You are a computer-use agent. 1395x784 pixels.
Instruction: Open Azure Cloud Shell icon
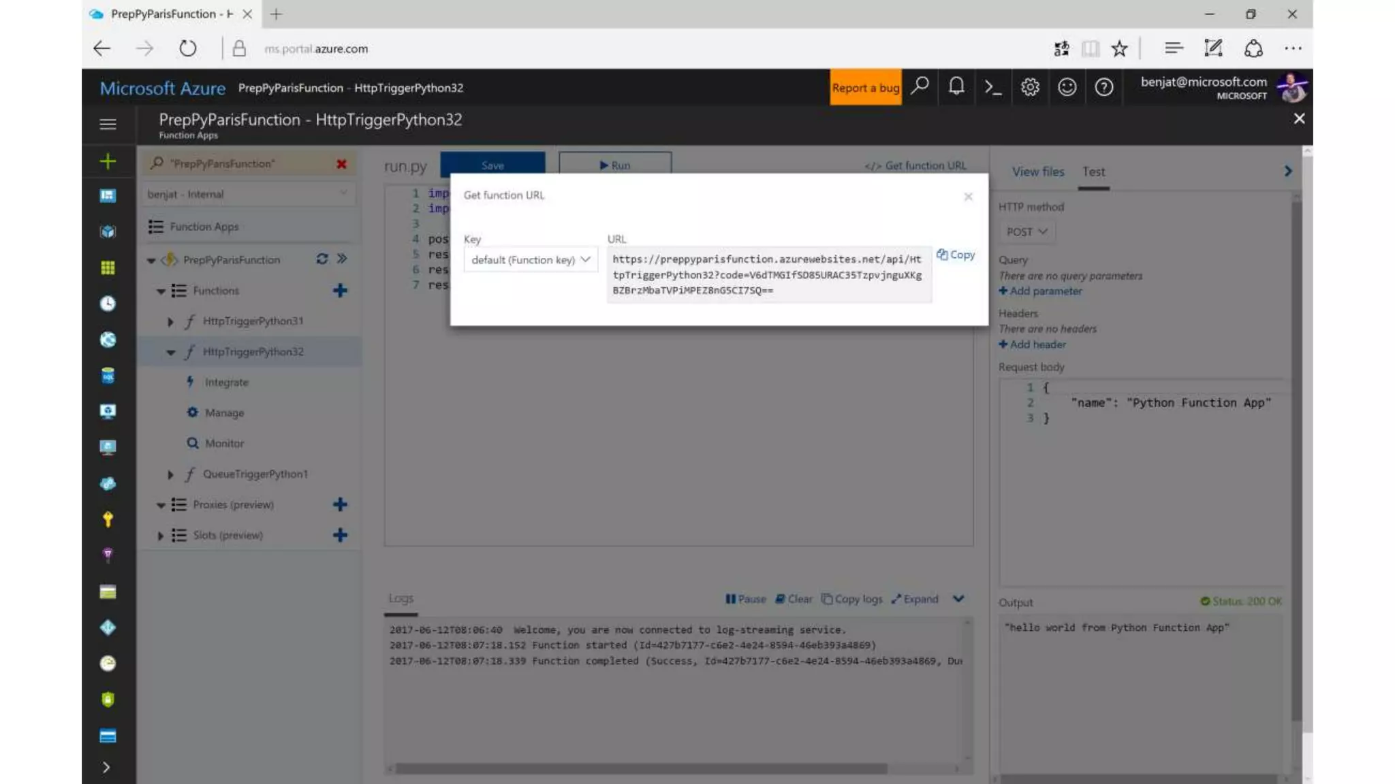[x=992, y=87]
